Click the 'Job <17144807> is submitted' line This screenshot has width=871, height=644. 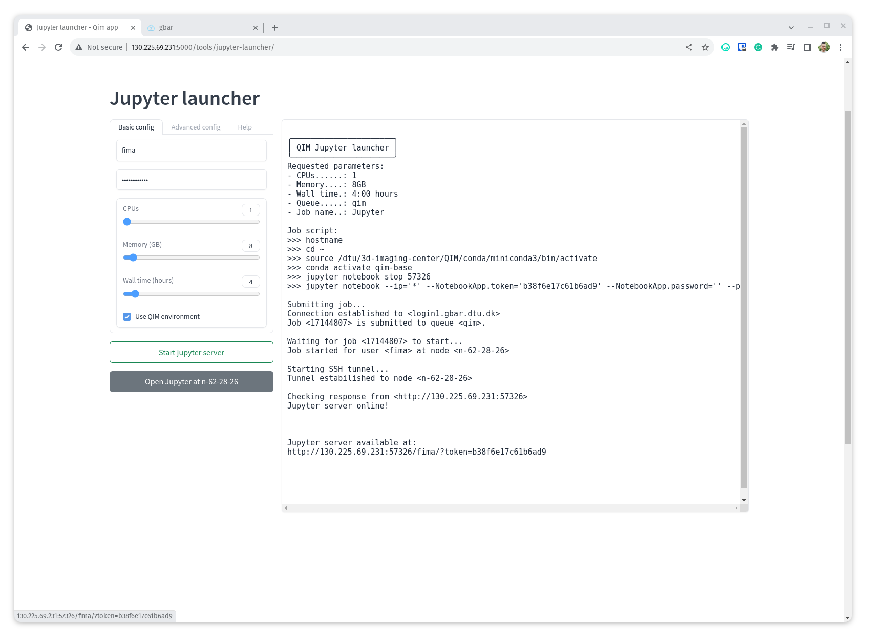pos(386,323)
